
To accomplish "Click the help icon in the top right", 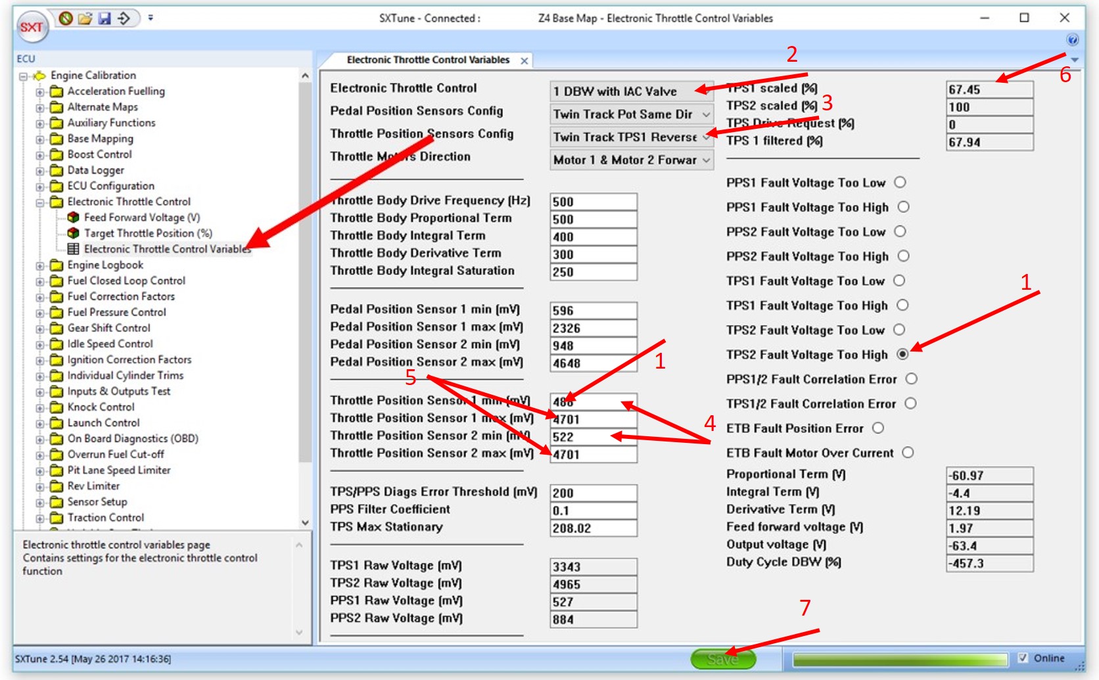I will pyautogui.click(x=1073, y=41).
